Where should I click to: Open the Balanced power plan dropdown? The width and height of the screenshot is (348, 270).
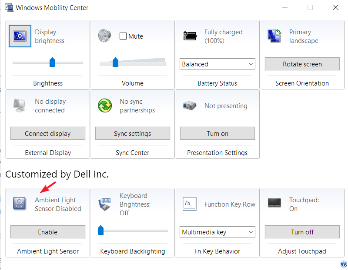point(217,64)
